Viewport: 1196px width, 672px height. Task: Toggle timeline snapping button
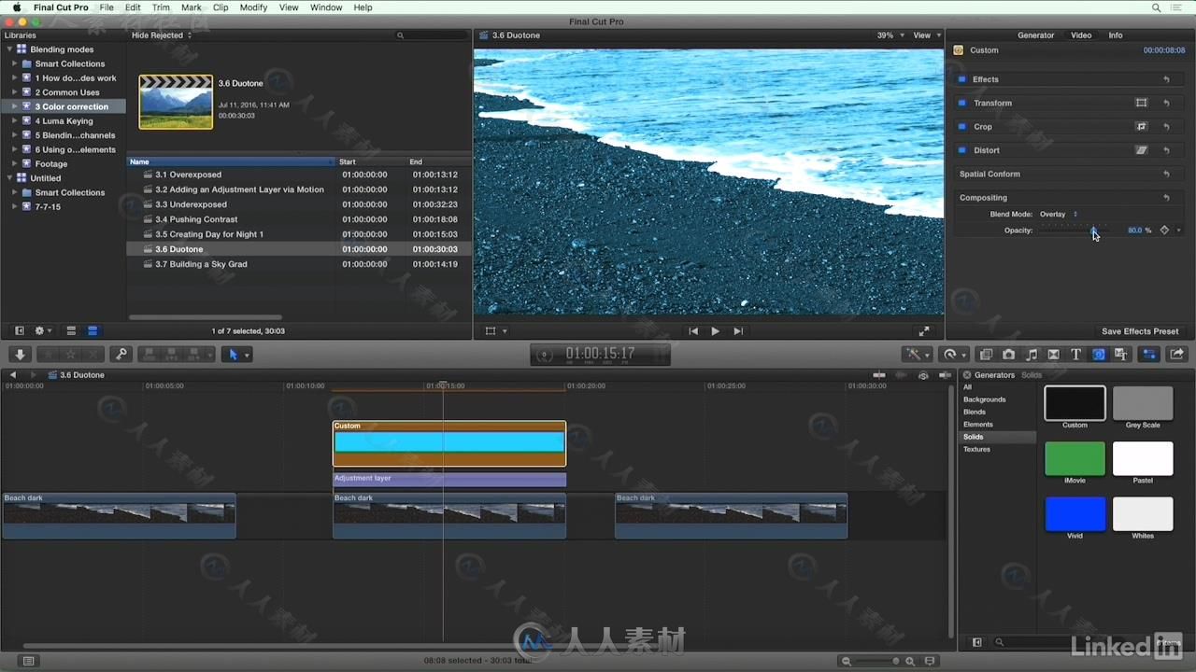click(945, 375)
